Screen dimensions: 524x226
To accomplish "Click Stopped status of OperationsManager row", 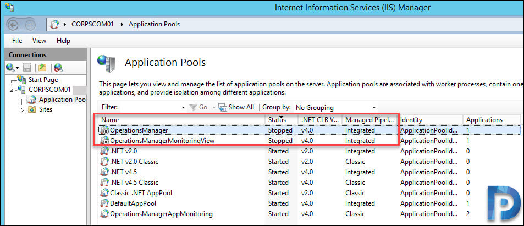I will tap(280, 130).
